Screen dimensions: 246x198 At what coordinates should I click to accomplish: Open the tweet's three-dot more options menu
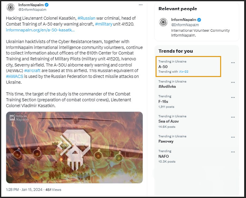pyautogui.click(x=141, y=5)
